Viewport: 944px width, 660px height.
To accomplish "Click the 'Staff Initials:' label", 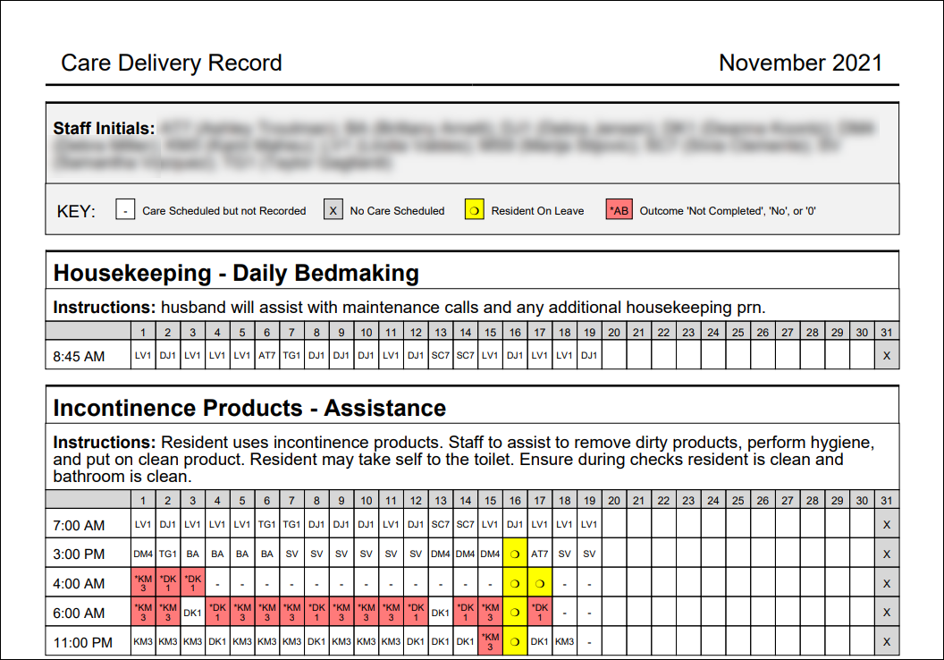I will coord(105,128).
